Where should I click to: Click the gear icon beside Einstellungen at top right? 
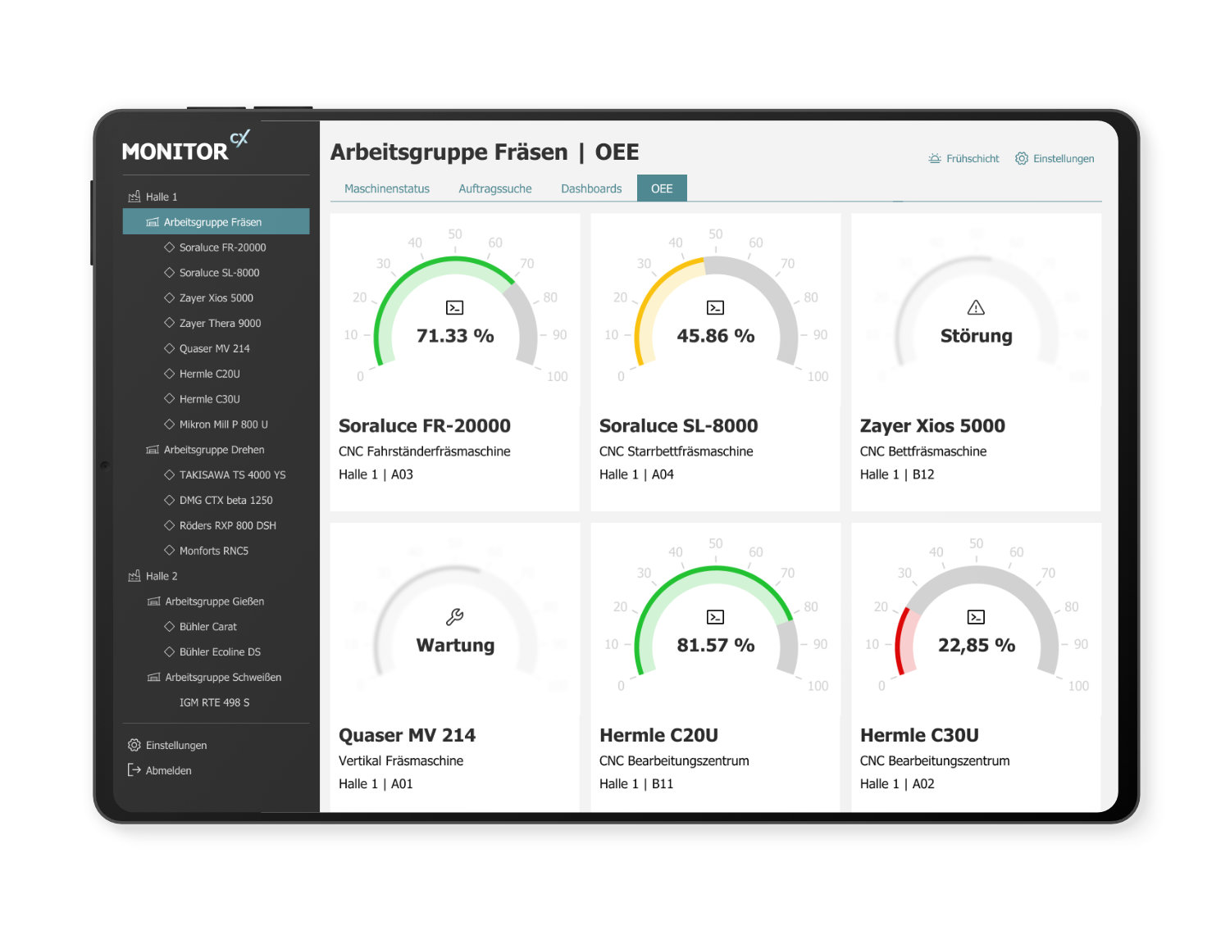[1022, 159]
